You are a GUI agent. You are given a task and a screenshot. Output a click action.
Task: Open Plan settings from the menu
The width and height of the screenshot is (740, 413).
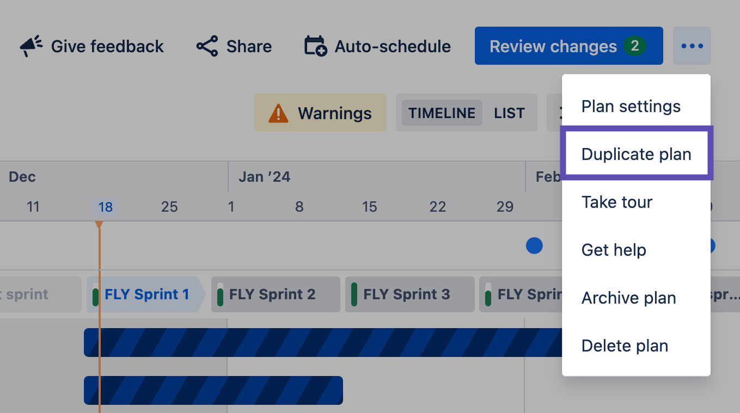point(631,106)
